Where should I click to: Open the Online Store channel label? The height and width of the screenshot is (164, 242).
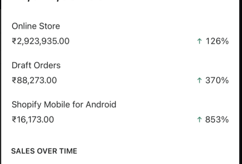pos(36,26)
